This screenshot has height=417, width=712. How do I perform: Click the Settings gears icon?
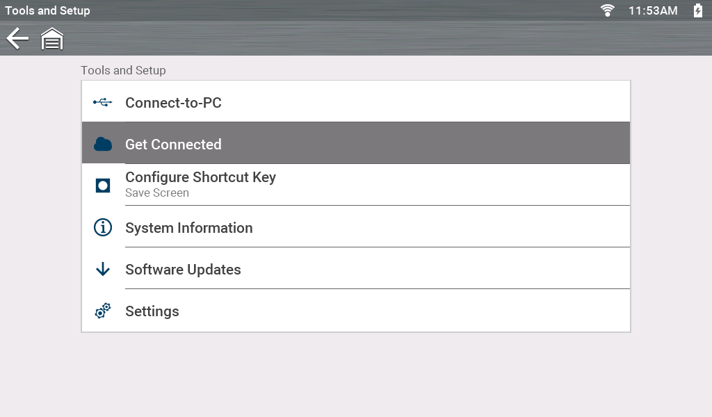point(103,311)
